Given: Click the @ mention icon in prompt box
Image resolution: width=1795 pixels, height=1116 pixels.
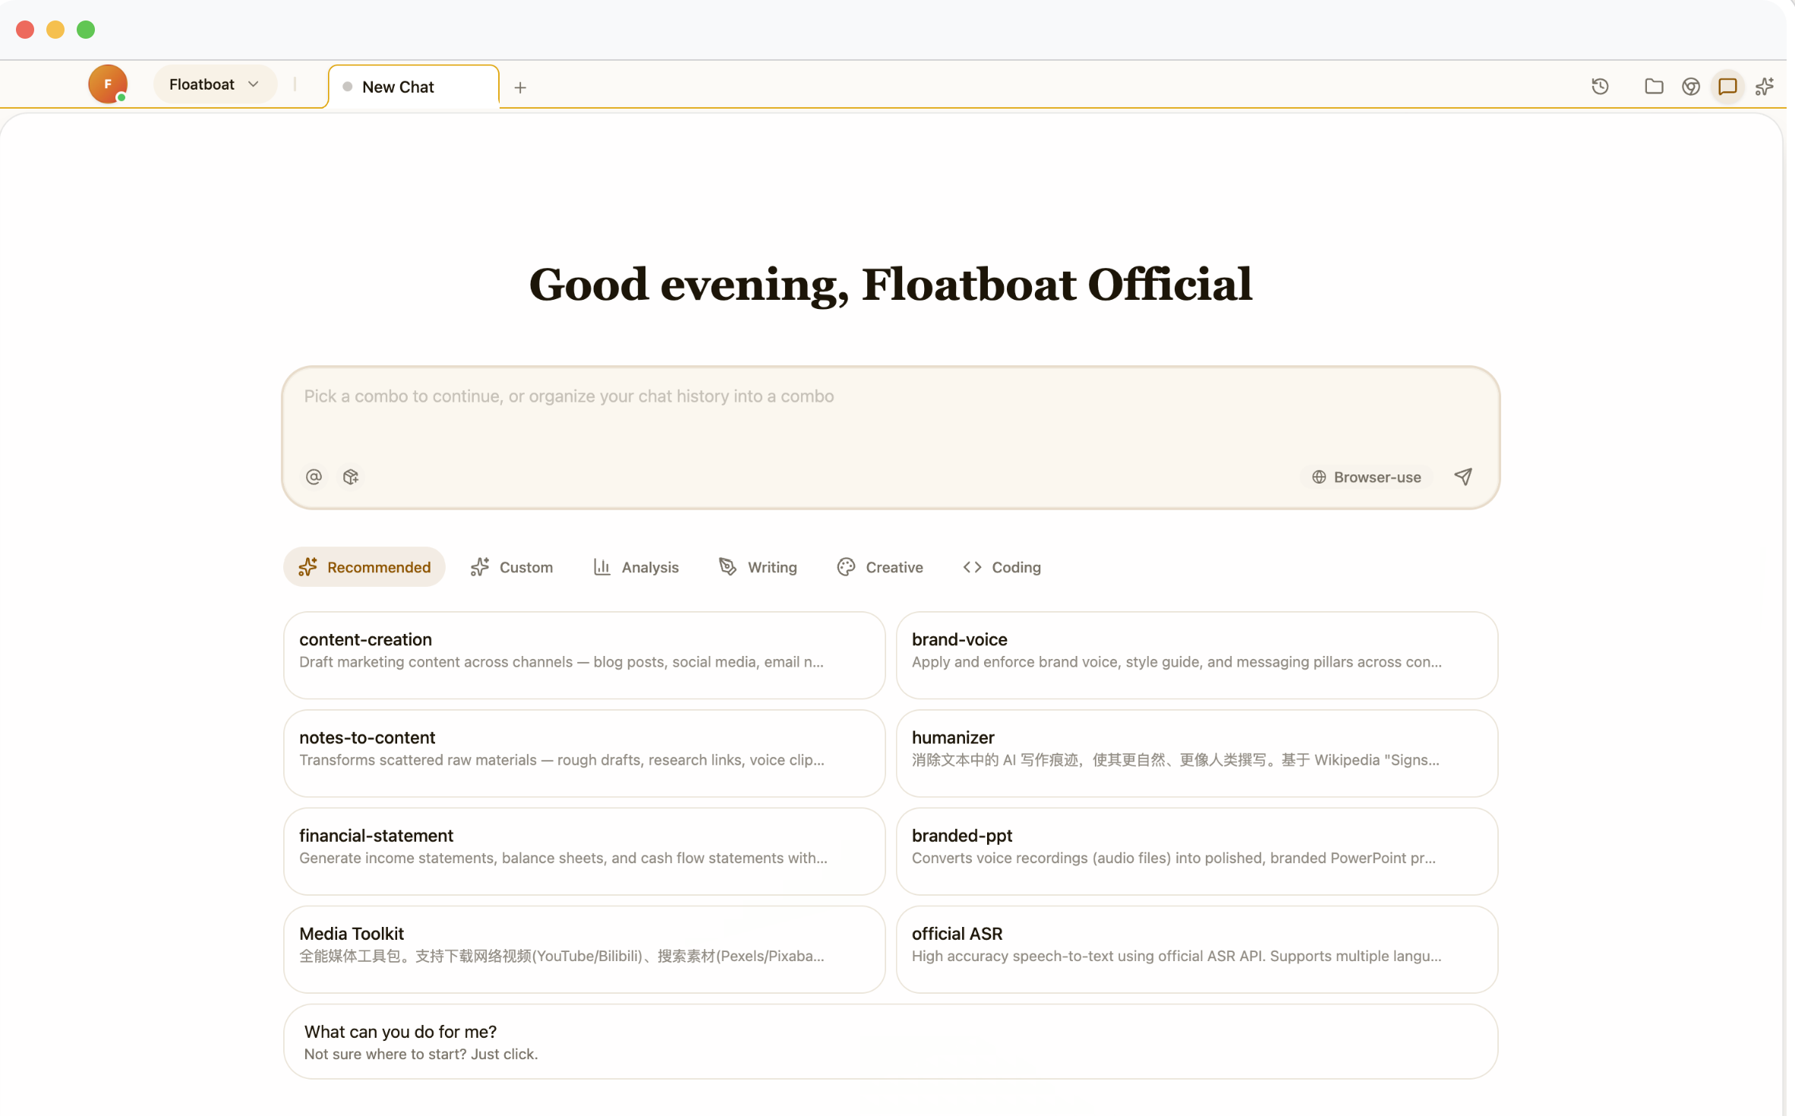Looking at the screenshot, I should coord(314,477).
